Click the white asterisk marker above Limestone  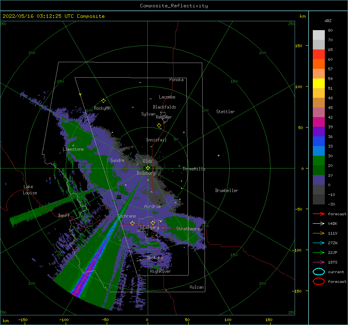click(x=73, y=146)
